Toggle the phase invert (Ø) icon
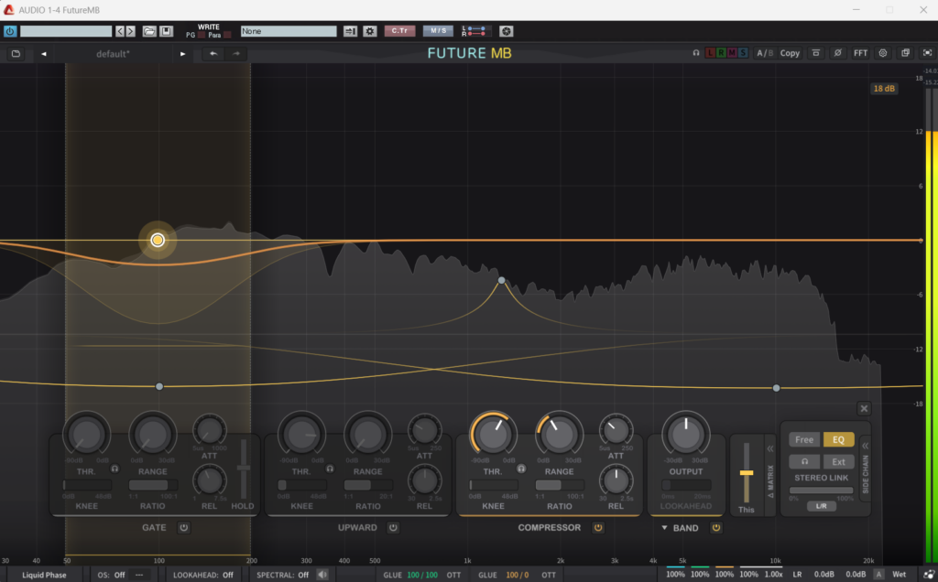This screenshot has height=582, width=938. (x=837, y=54)
